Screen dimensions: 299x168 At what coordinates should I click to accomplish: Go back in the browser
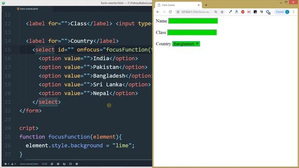158,12
